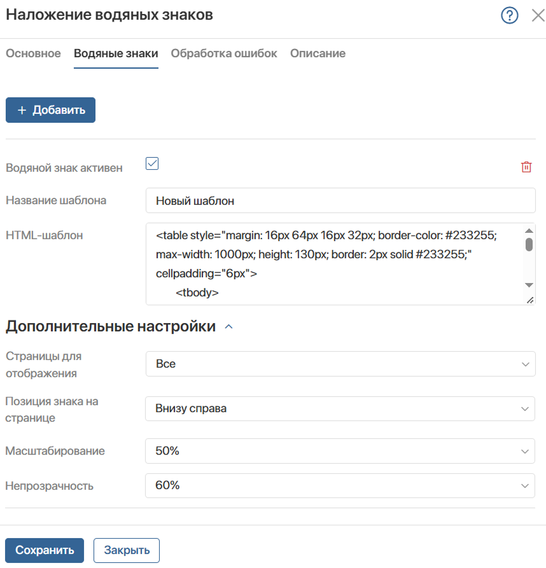This screenshot has width=546, height=568.
Task: Switch to the 'Основное' tab
Action: (x=33, y=53)
